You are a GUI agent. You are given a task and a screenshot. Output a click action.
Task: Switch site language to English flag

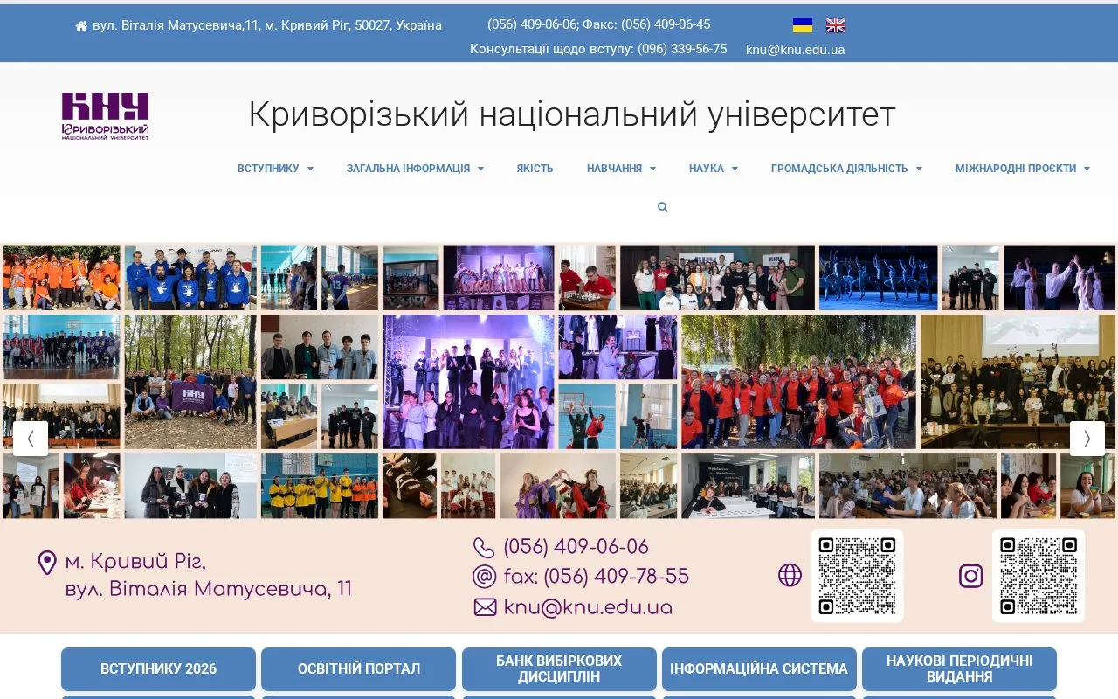836,25
